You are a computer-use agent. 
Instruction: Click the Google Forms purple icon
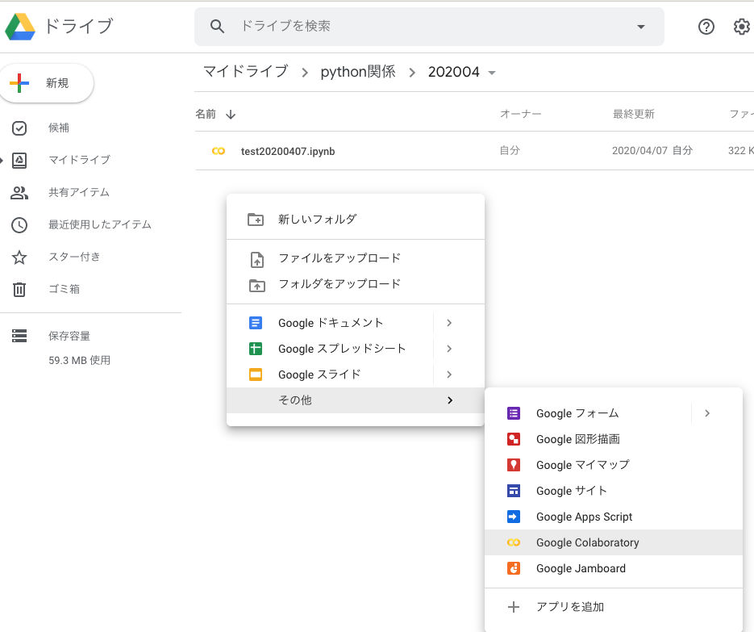click(x=514, y=413)
